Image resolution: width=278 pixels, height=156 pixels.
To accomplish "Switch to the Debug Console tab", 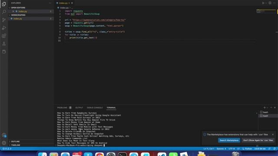I will pos(95,108).
